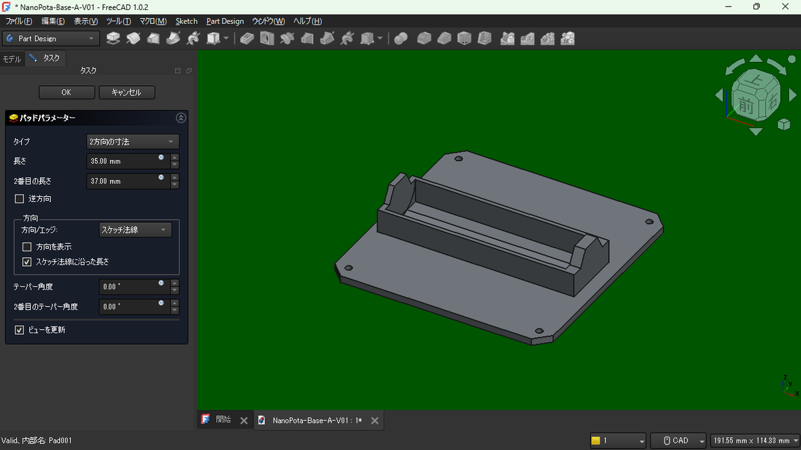Click the Pocket tool icon
Viewport: 801px width, 450px height.
(x=247, y=39)
